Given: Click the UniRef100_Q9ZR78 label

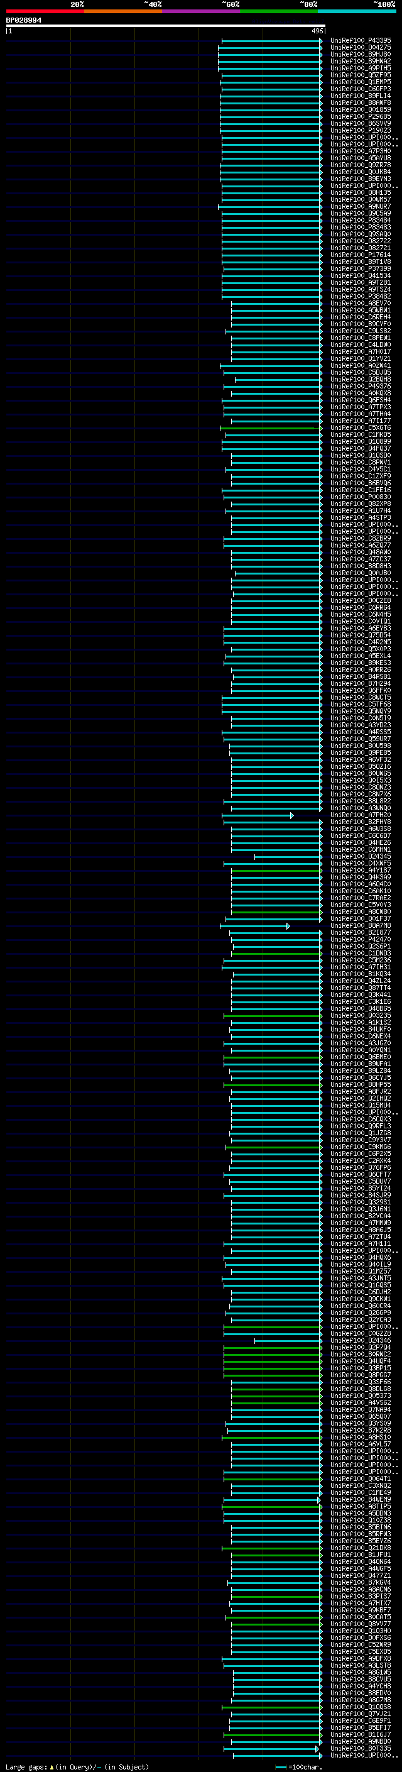Looking at the screenshot, I should 361,165.
